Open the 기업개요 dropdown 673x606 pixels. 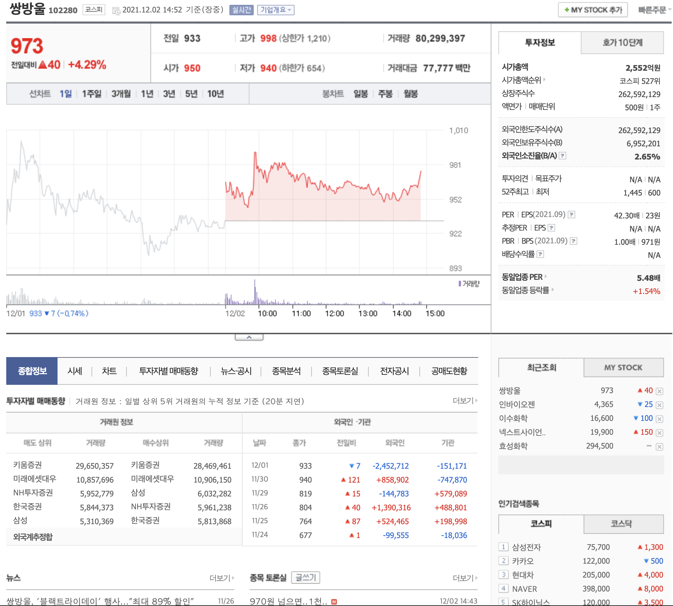pos(276,10)
